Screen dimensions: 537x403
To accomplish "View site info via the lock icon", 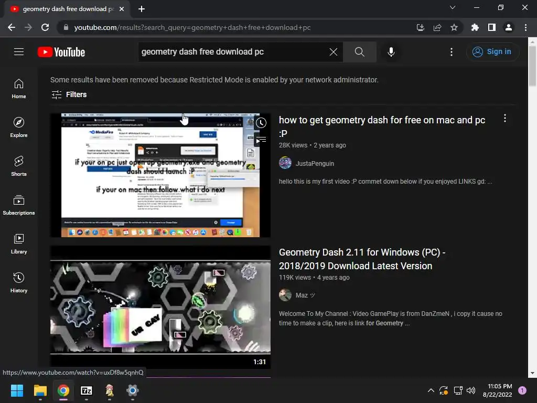I will (x=66, y=27).
